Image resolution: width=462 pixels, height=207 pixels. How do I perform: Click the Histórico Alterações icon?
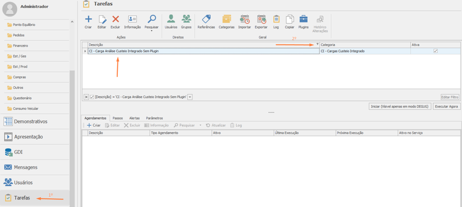(320, 20)
